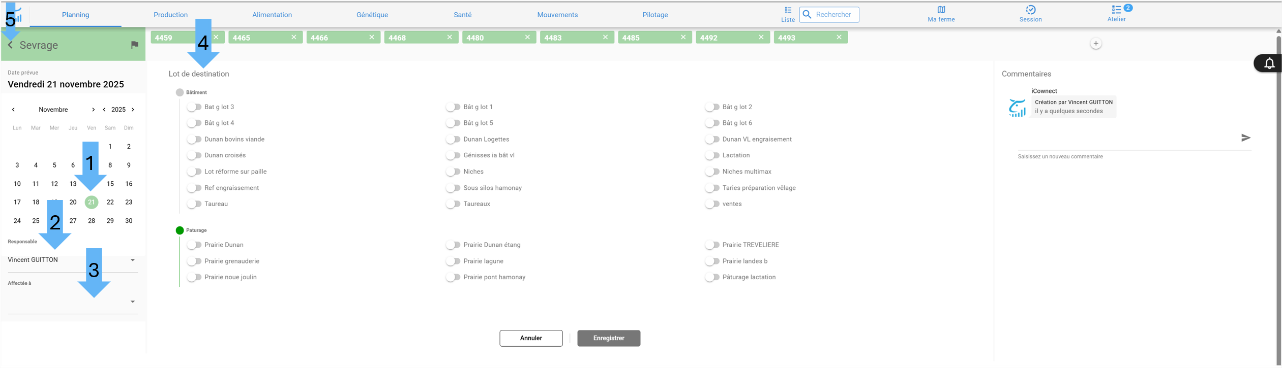Go back with arrow beside Sevrage
Screen dimensions: 1282x368
pos(11,45)
